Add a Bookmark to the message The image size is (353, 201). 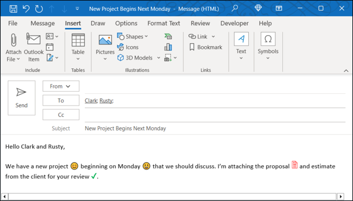point(205,47)
